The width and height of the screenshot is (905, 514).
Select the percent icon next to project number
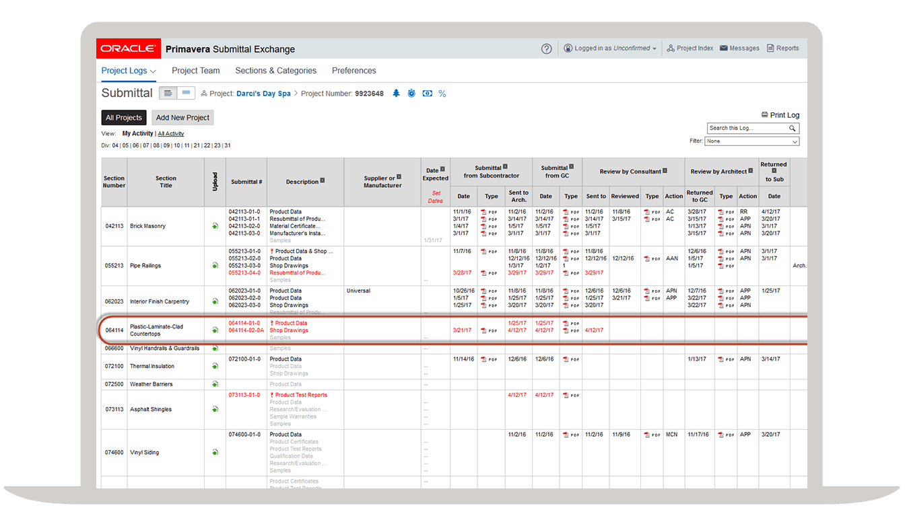pyautogui.click(x=442, y=94)
